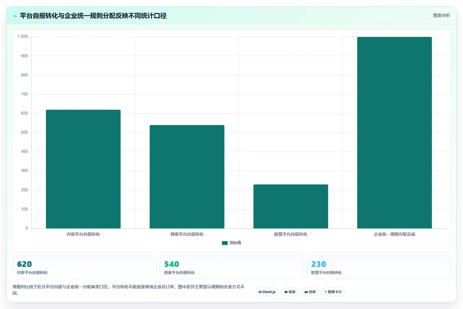
Task: Click the 搜索平台自报转化 x-axis label
Action: (x=187, y=234)
